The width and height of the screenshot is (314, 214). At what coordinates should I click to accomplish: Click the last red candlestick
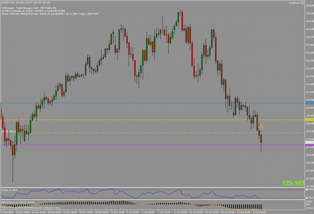[x=261, y=141]
